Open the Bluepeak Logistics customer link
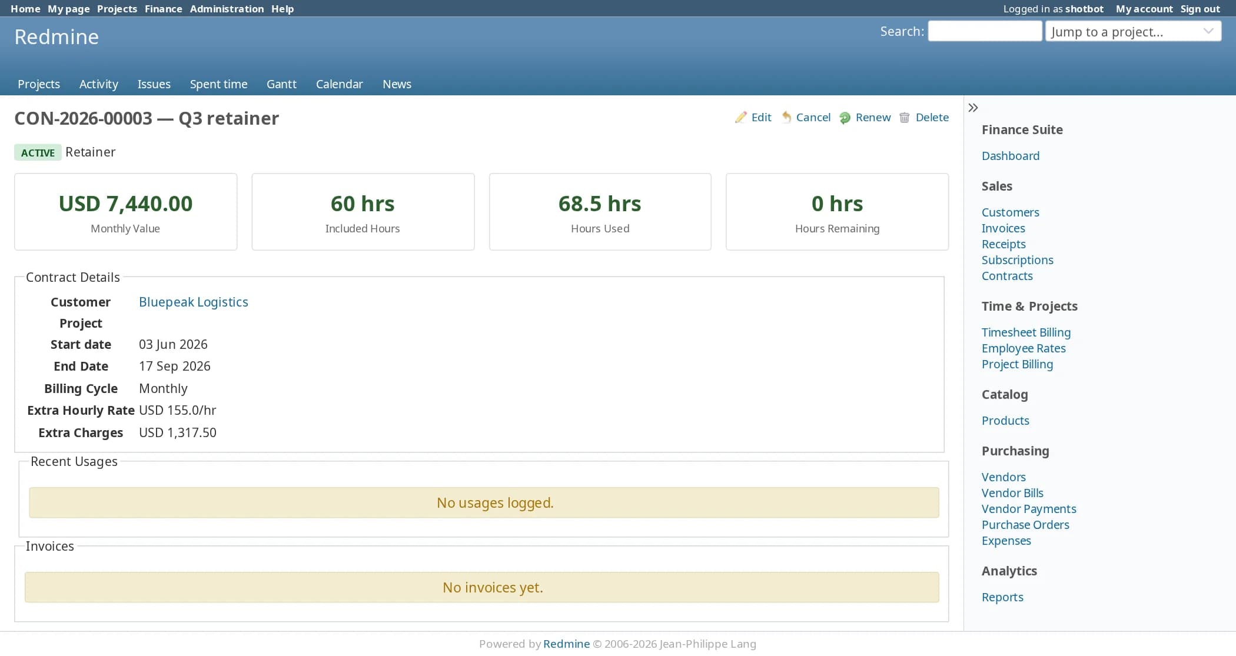 [194, 302]
